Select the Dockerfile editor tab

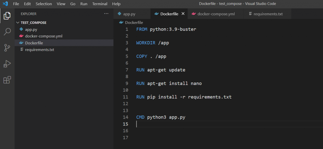tap(169, 14)
